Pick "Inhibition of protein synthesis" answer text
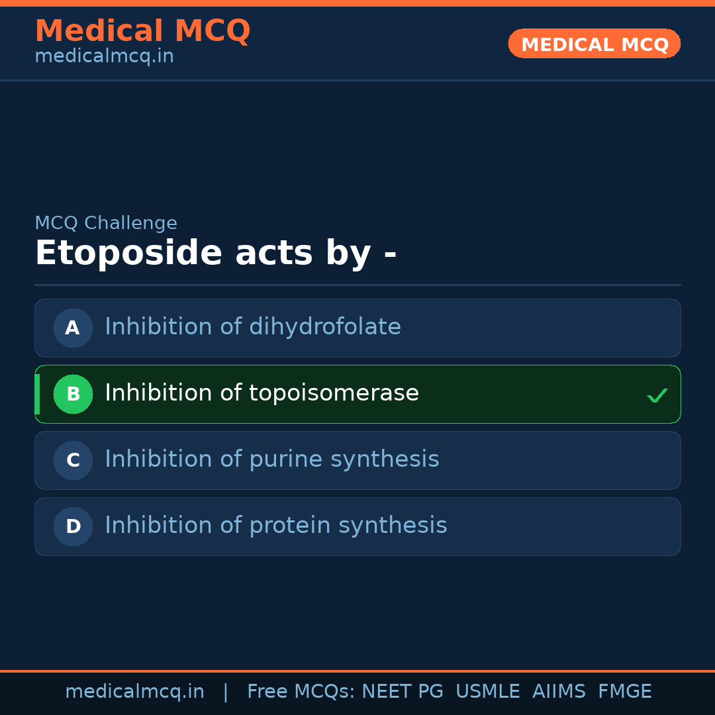Viewport: 715px width, 715px height. tap(275, 526)
